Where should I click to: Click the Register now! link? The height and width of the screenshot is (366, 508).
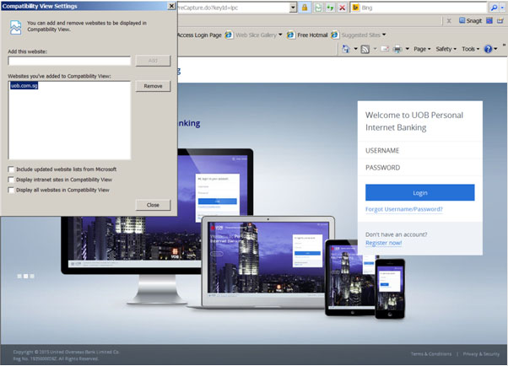[384, 243]
